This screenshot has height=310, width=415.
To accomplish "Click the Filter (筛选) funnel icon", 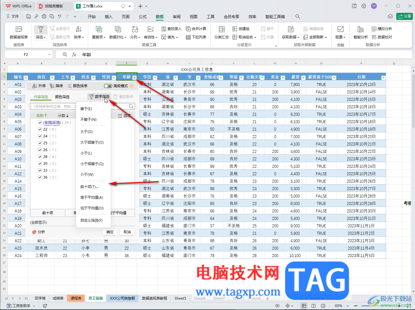I will [x=41, y=29].
